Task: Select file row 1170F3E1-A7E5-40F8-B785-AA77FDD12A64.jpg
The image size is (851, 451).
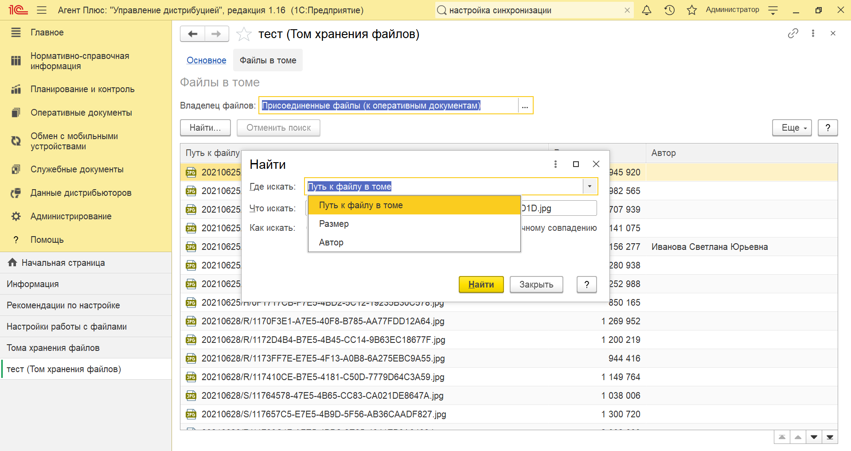Action: tap(509, 321)
